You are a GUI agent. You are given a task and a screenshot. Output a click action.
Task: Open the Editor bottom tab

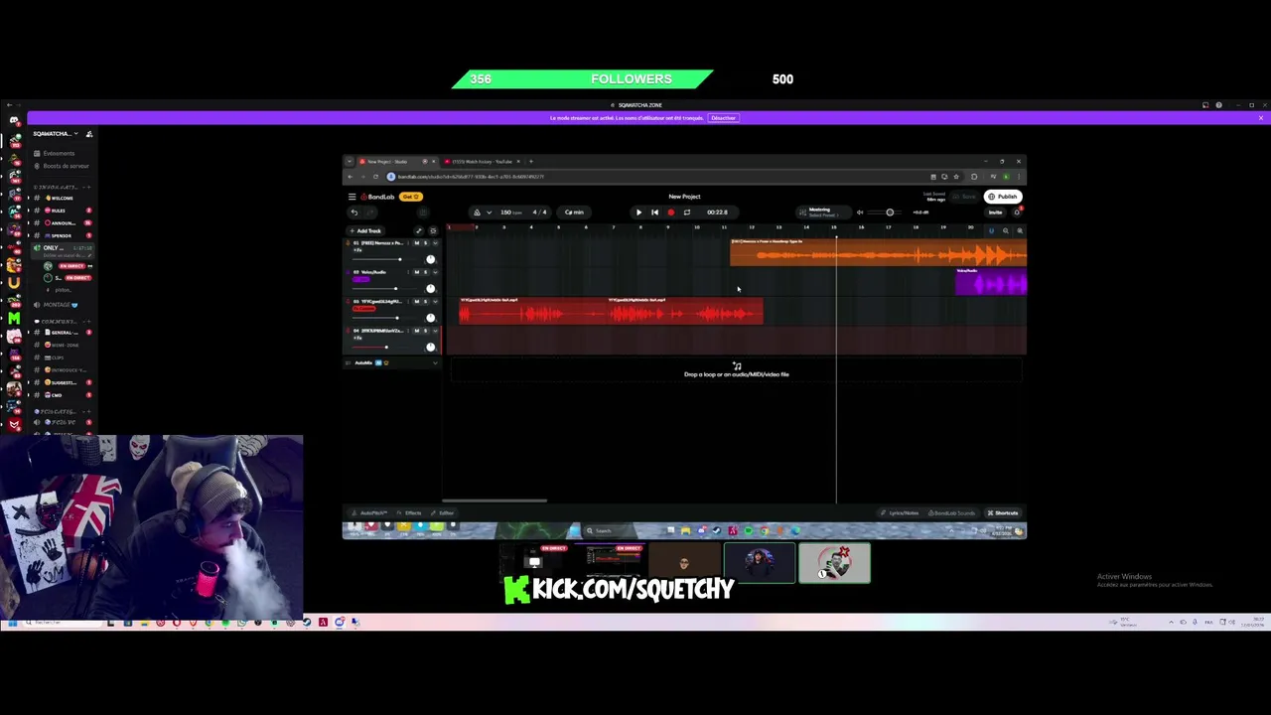[444, 513]
